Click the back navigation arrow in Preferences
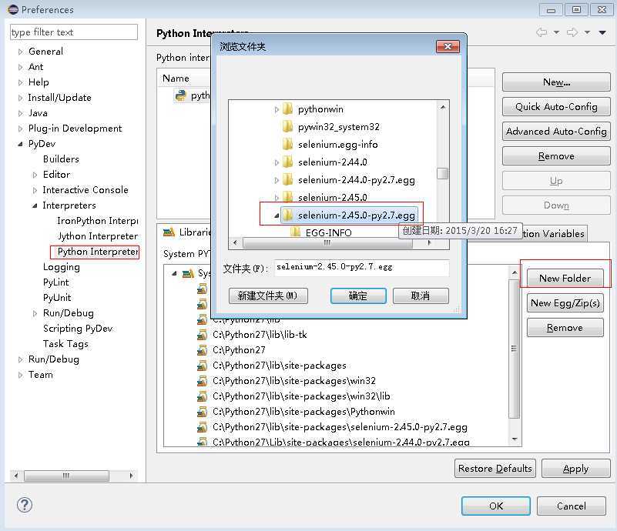617x531 pixels. point(542,32)
